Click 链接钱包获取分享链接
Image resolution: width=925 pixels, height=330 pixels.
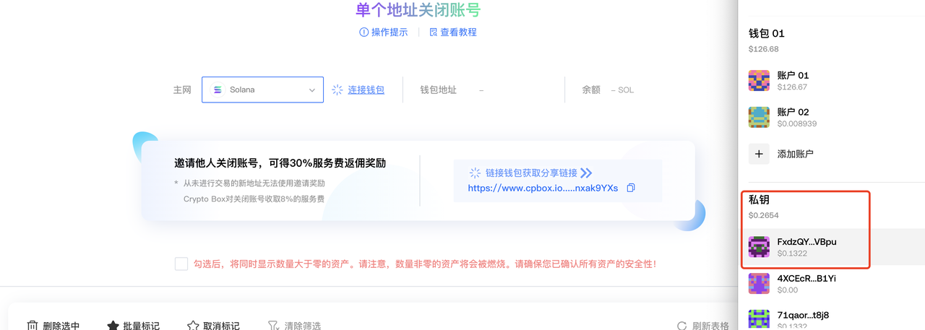pyautogui.click(x=531, y=173)
